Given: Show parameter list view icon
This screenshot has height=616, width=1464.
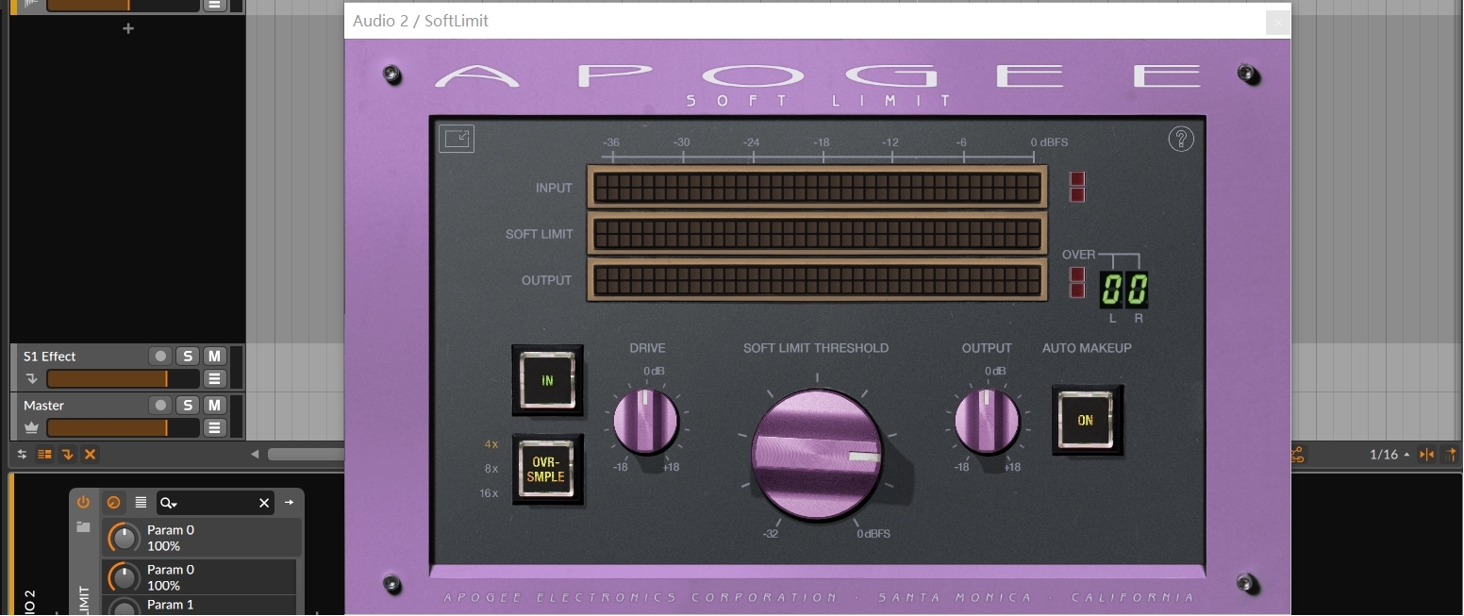Looking at the screenshot, I should [141, 503].
